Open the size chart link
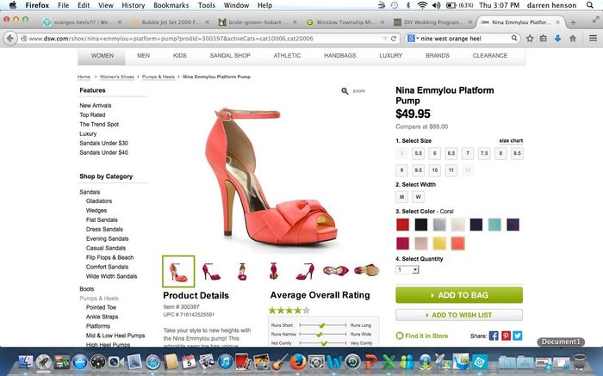This screenshot has height=376, width=603. pos(510,140)
